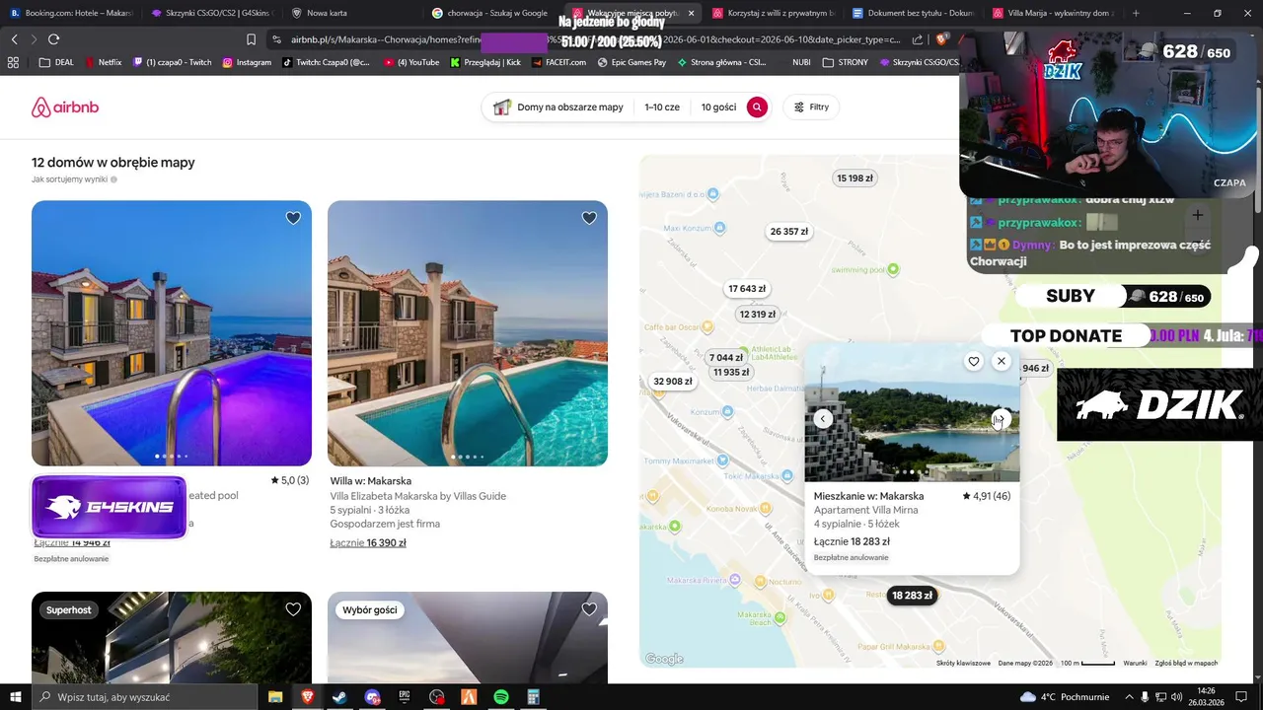Image resolution: width=1263 pixels, height=710 pixels.
Task: Click the 17 643 zł map price marker
Action: coord(747,289)
